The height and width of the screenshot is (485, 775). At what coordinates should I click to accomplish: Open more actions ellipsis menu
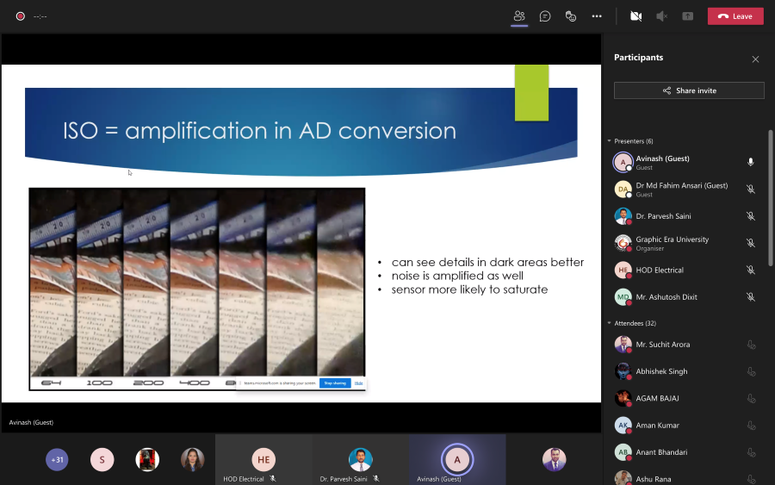597,16
